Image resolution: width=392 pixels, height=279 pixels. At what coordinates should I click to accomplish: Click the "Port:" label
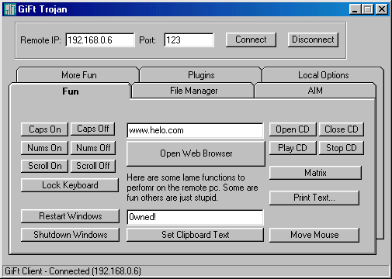pyautogui.click(x=147, y=40)
